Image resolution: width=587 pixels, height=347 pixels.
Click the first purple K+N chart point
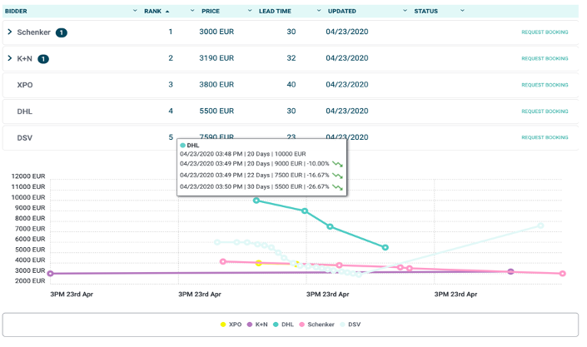point(50,274)
